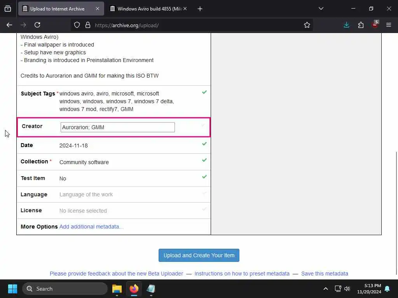Open the Firefox hamburger menu
Viewport: 398px width, 298px height.
tap(389, 25)
